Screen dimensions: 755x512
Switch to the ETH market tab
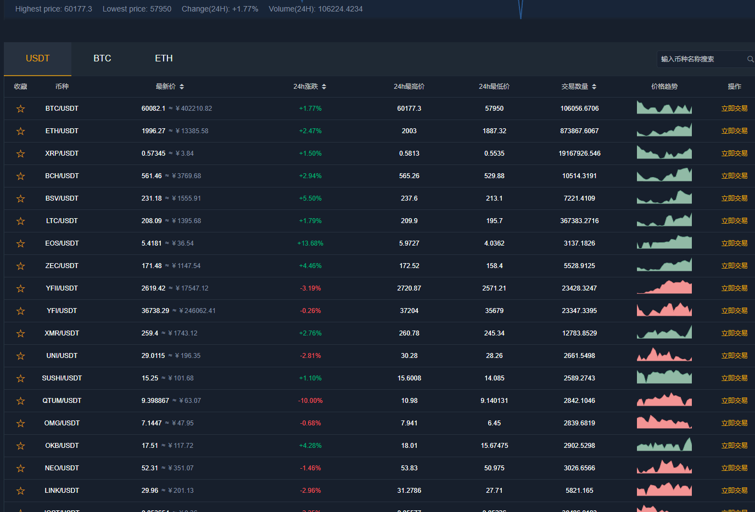point(164,59)
